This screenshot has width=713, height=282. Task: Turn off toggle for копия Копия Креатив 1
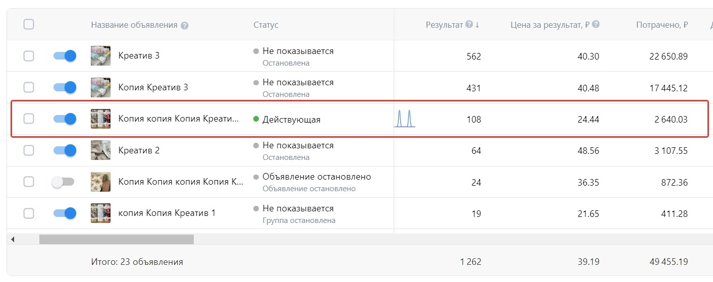[65, 213]
